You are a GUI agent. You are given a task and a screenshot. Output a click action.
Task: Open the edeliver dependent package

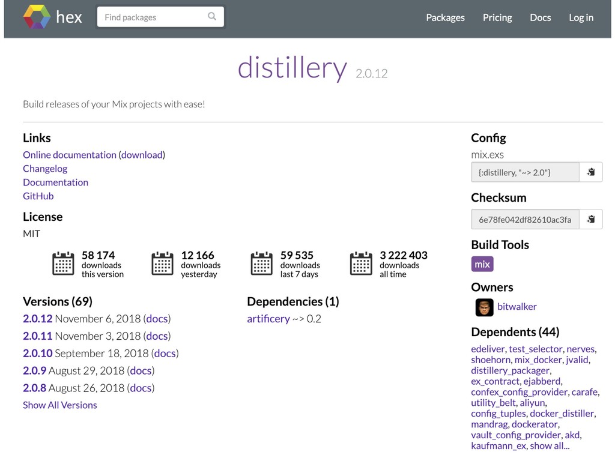488,349
